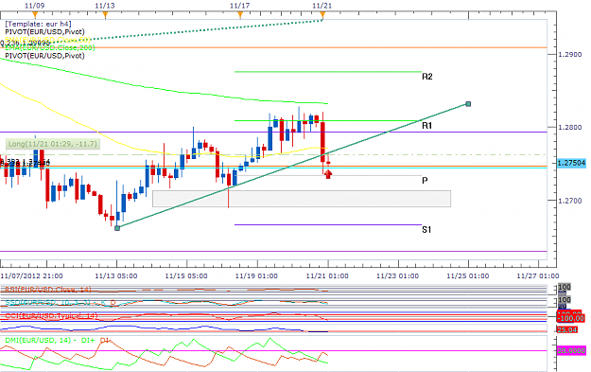This screenshot has height=372, width=591.
Task: Click the R2 pivot level label
Action: [x=427, y=77]
